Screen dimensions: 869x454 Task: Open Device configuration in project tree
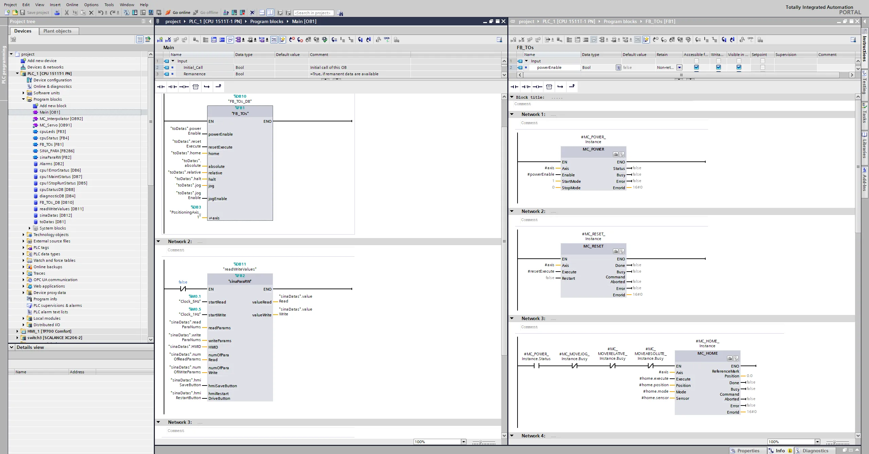pyautogui.click(x=53, y=80)
